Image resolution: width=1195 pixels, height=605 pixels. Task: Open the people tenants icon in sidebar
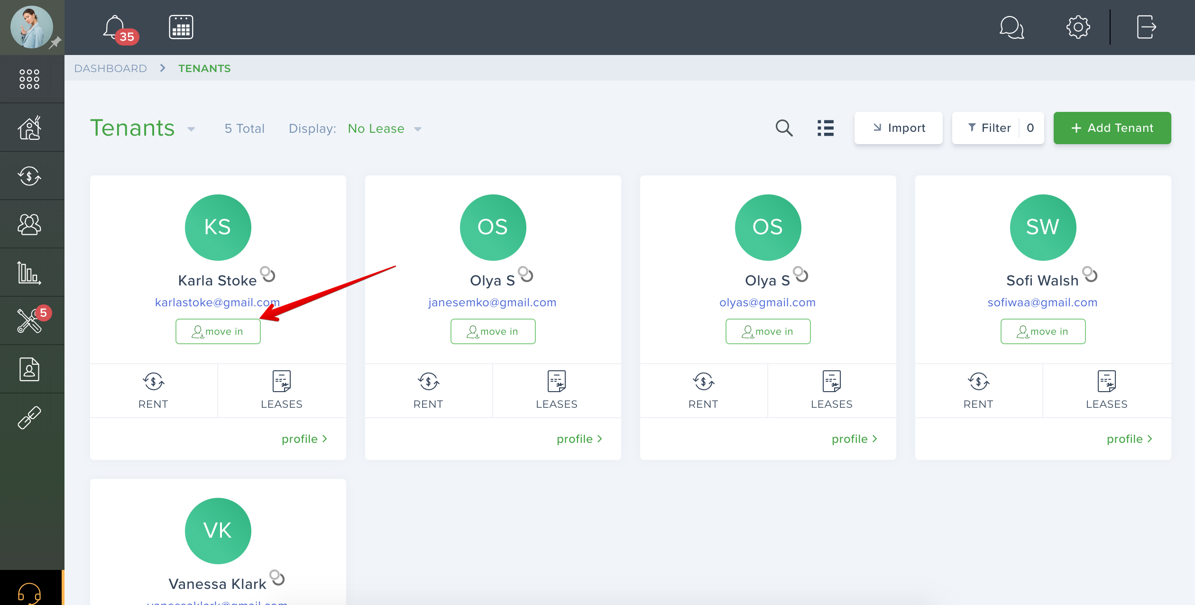point(29,224)
